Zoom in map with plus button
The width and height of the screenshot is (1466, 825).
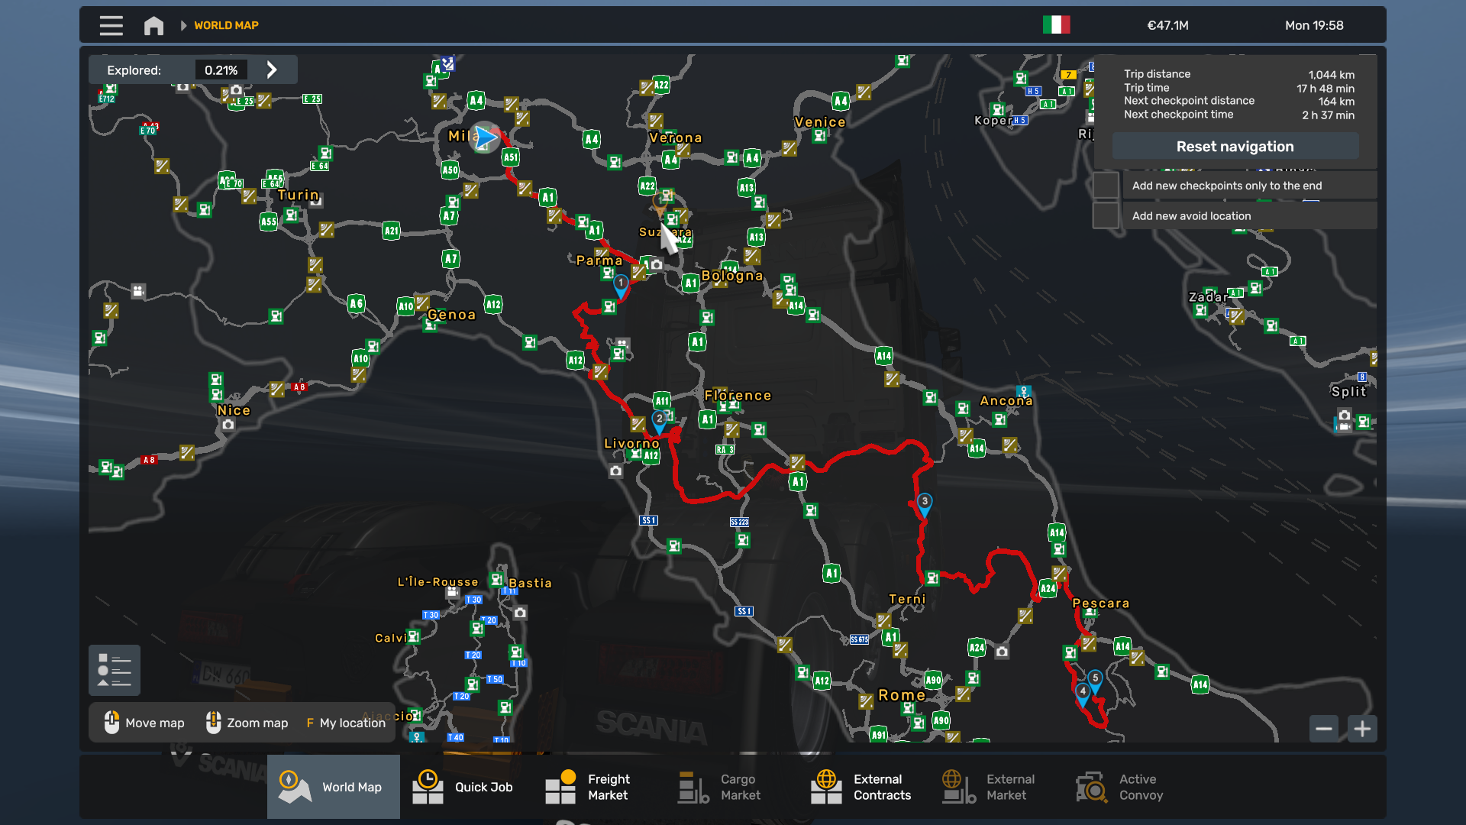(1362, 729)
